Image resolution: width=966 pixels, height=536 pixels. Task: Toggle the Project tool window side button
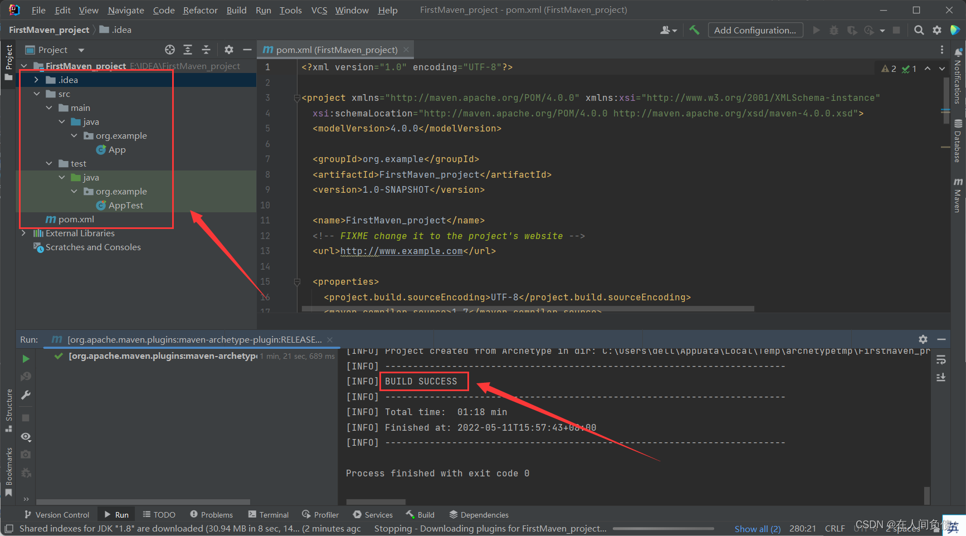(x=9, y=62)
